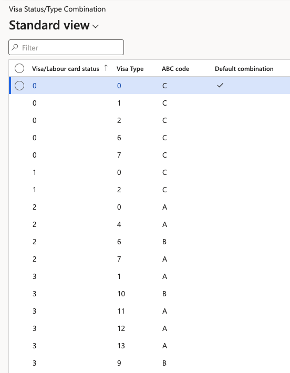Click the Visa Type column header
Screen dimensions: 290x373
[x=130, y=69]
